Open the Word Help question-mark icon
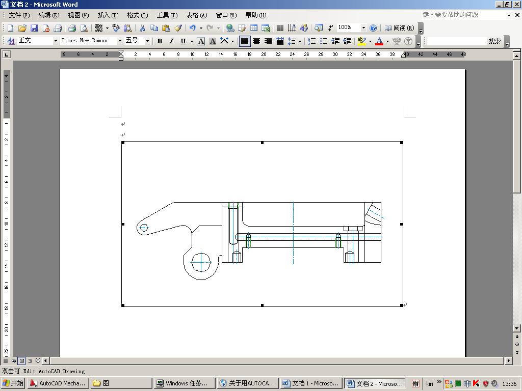 (373, 29)
